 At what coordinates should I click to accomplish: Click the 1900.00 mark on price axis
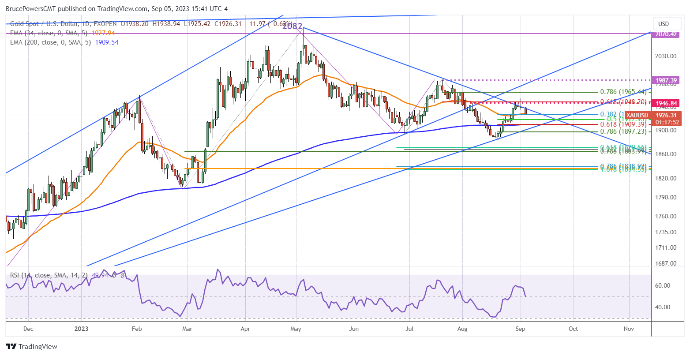point(666,131)
